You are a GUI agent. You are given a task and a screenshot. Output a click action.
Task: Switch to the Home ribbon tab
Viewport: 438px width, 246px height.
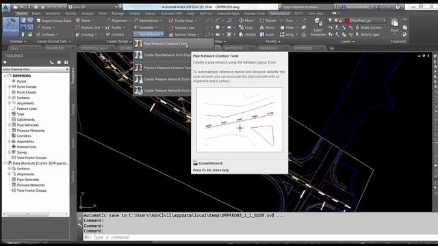click(x=21, y=14)
